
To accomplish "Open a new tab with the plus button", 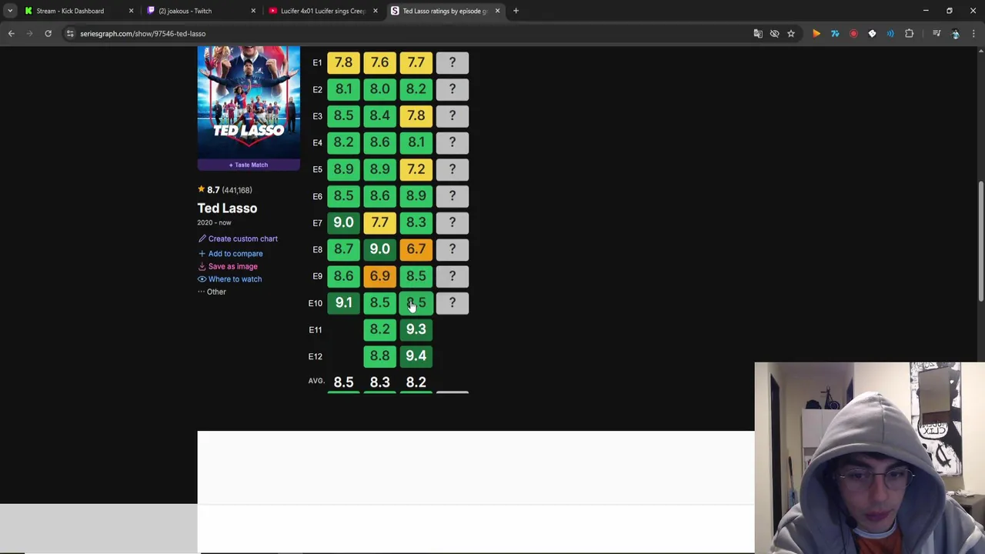I will tap(516, 11).
